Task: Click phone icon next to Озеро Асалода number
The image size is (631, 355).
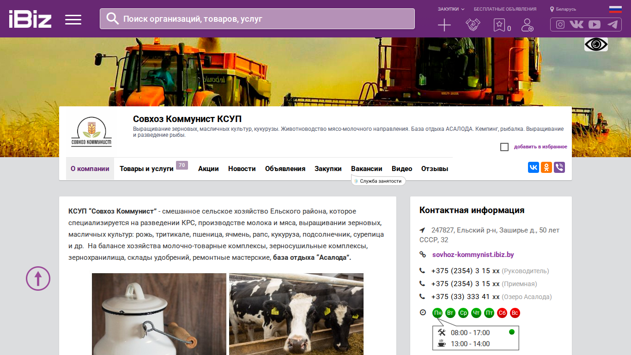Action: [422, 297]
